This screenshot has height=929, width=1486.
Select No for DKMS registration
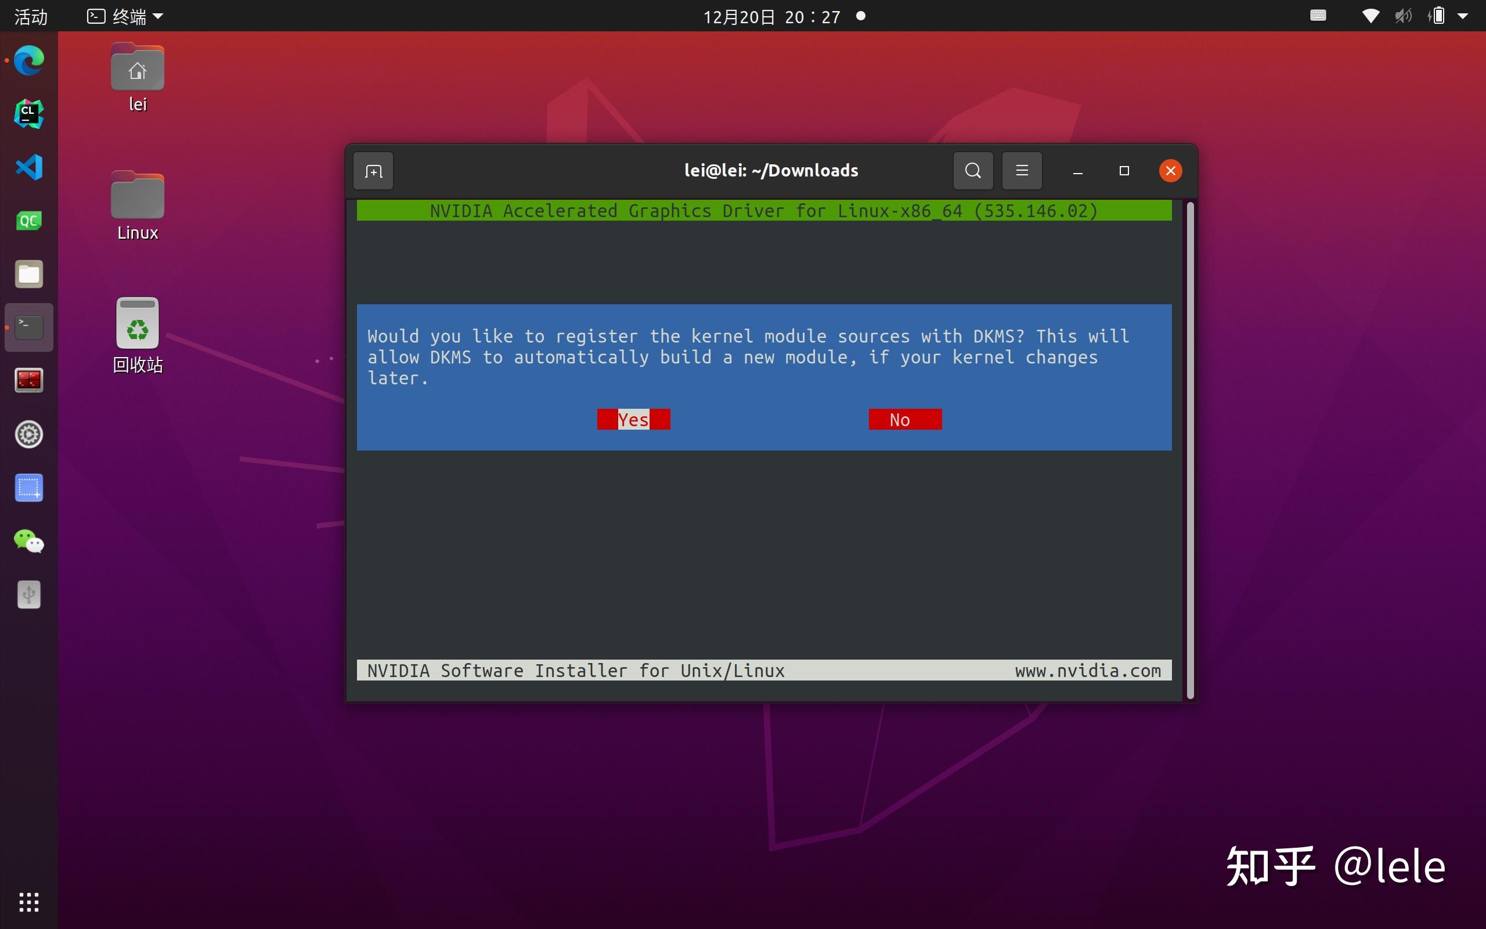click(905, 420)
